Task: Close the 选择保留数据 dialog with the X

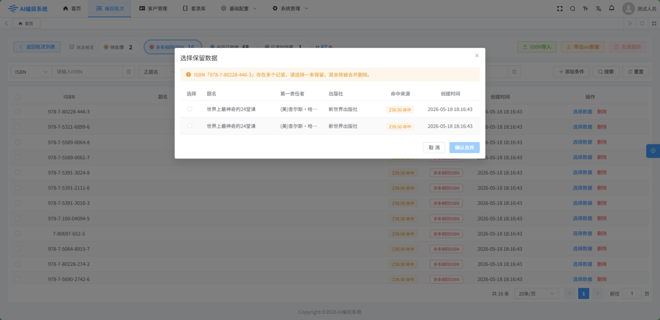Action: 477,55
